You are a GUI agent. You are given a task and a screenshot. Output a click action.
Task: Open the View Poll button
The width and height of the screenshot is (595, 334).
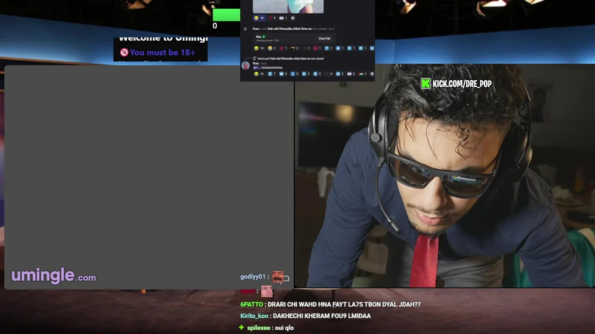(324, 39)
